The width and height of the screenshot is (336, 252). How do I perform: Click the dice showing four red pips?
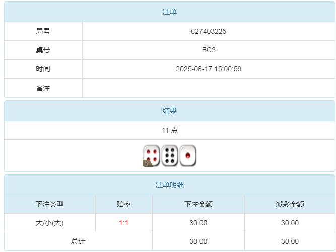(152, 155)
